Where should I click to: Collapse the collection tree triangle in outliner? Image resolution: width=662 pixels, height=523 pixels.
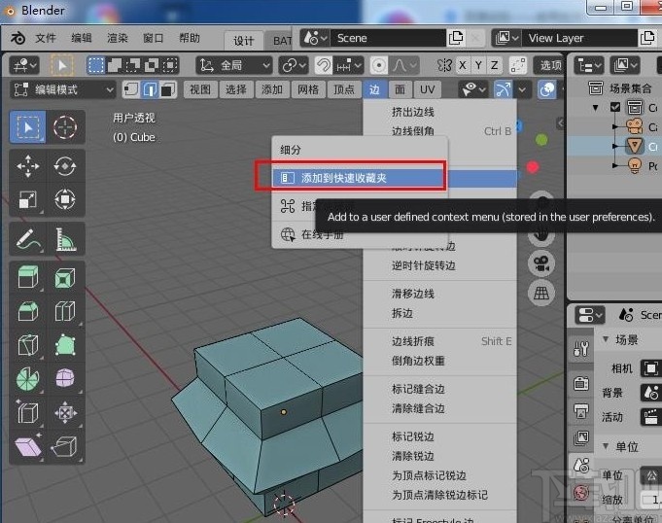pos(595,107)
